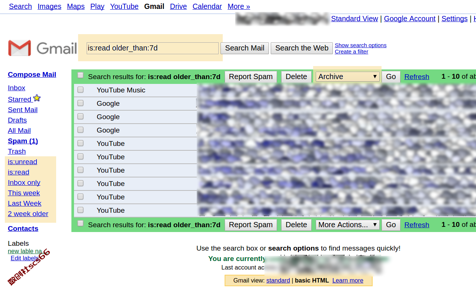Tick the YouTube Music message checkbox

click(80, 89)
